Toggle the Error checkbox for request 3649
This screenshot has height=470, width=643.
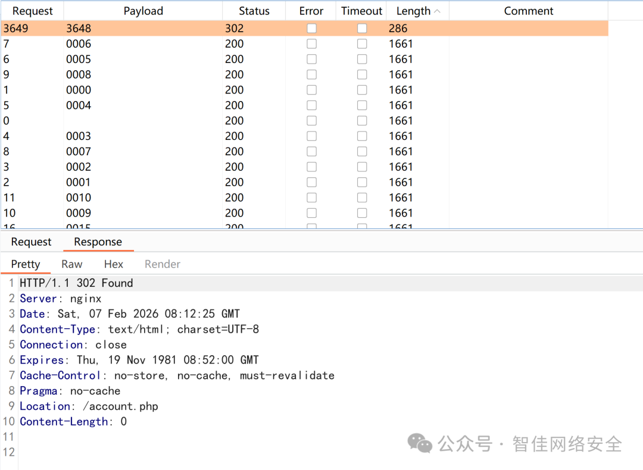point(311,28)
